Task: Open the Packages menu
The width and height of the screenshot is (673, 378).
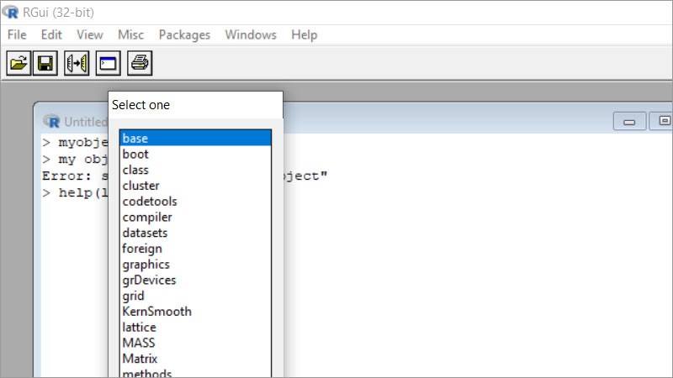Action: click(x=184, y=34)
